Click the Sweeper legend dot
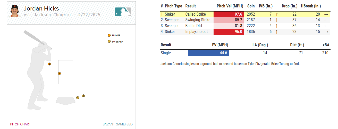The image size is (338, 129). pyautogui.click(x=109, y=41)
